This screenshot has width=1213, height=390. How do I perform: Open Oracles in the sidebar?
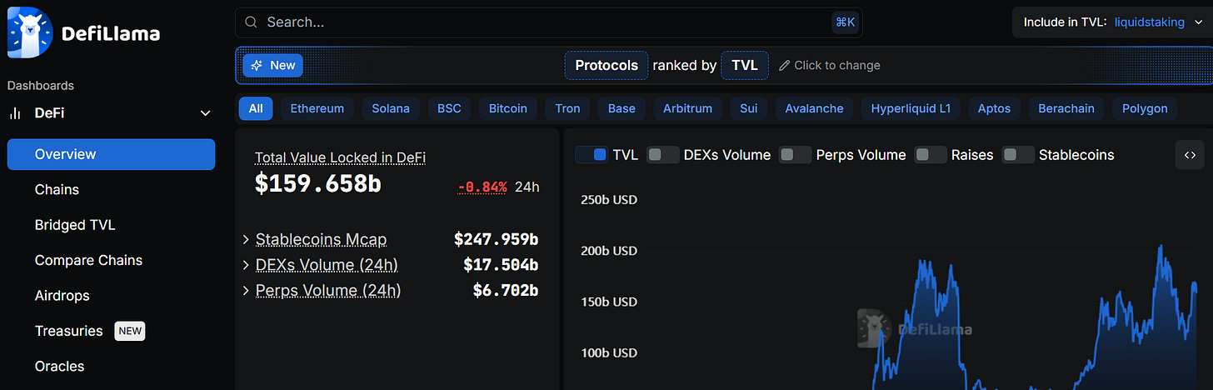pyautogui.click(x=59, y=366)
